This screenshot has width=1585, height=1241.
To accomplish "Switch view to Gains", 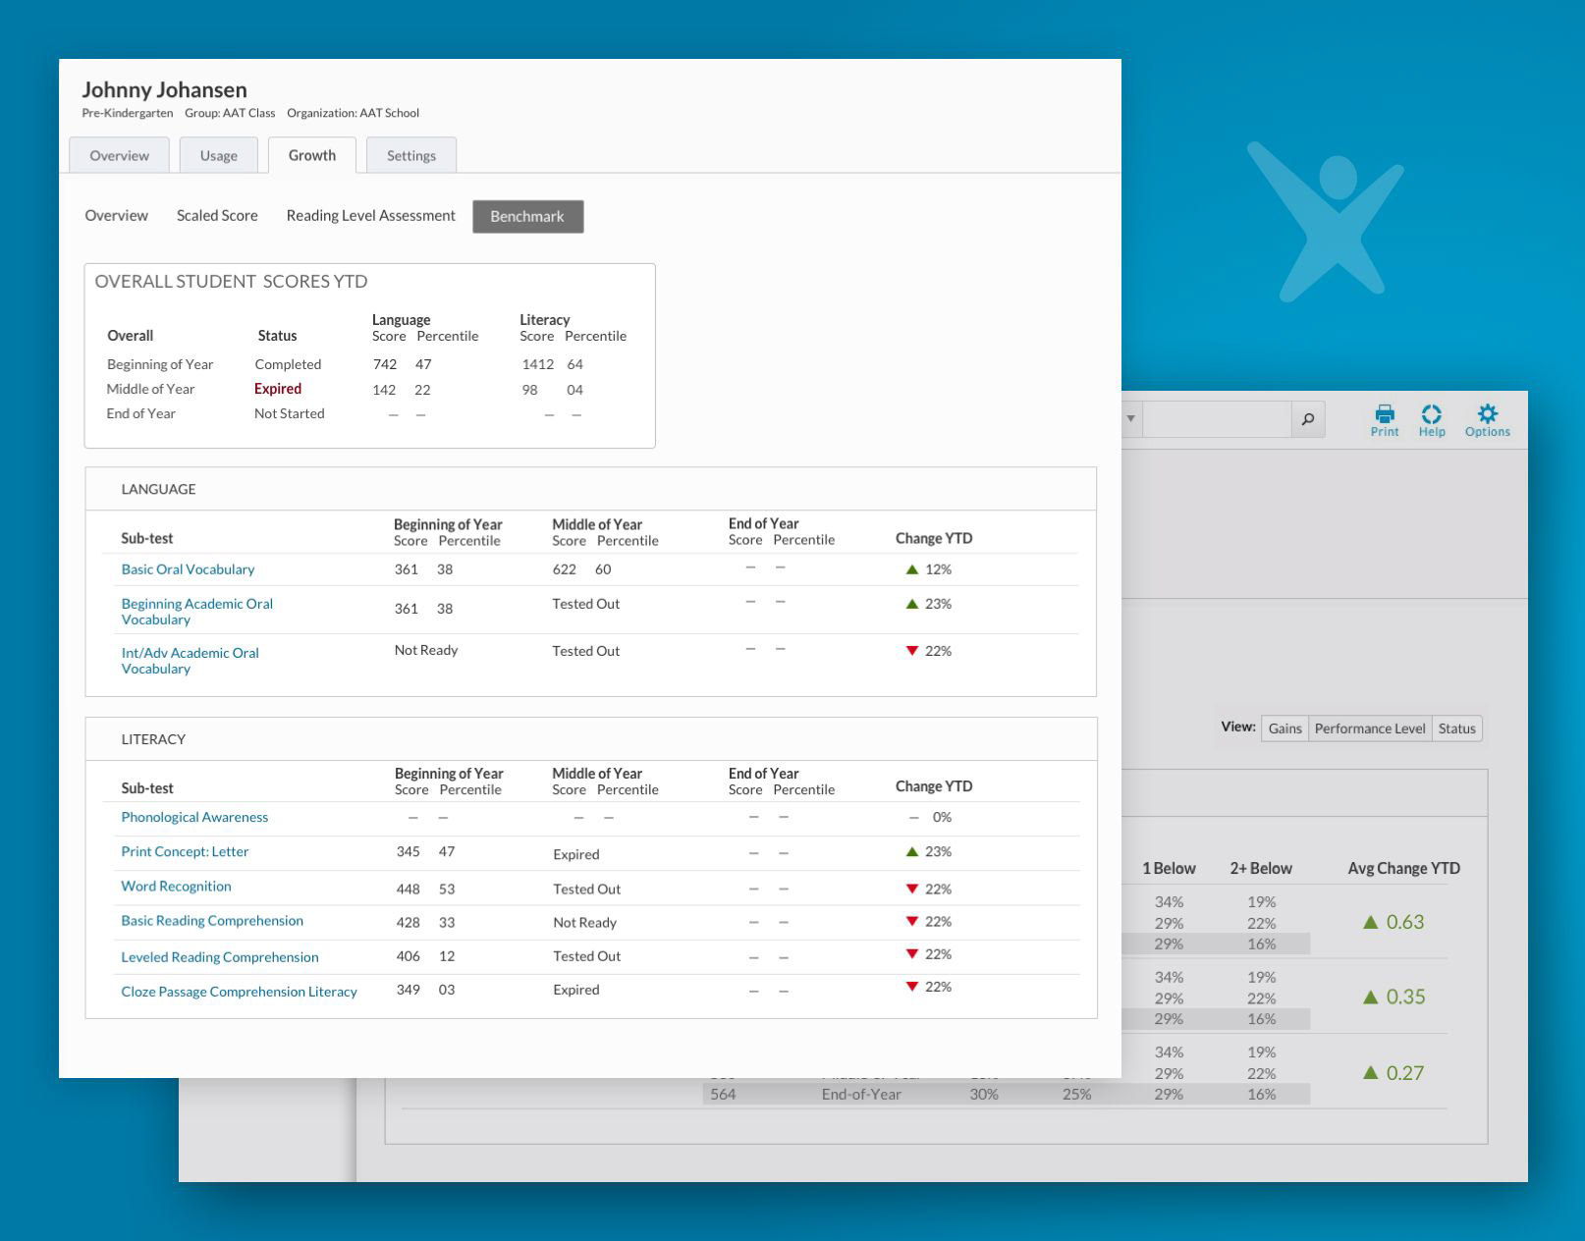I will point(1284,728).
